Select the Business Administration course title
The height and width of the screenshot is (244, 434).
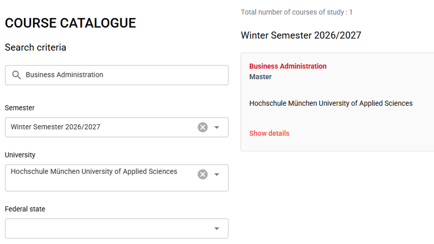point(288,66)
